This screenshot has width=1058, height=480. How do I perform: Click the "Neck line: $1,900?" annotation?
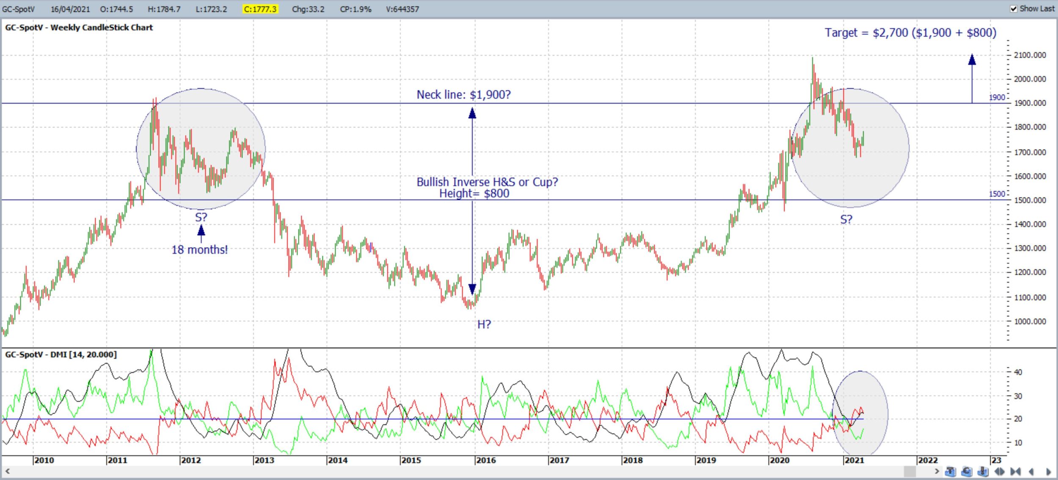(463, 95)
